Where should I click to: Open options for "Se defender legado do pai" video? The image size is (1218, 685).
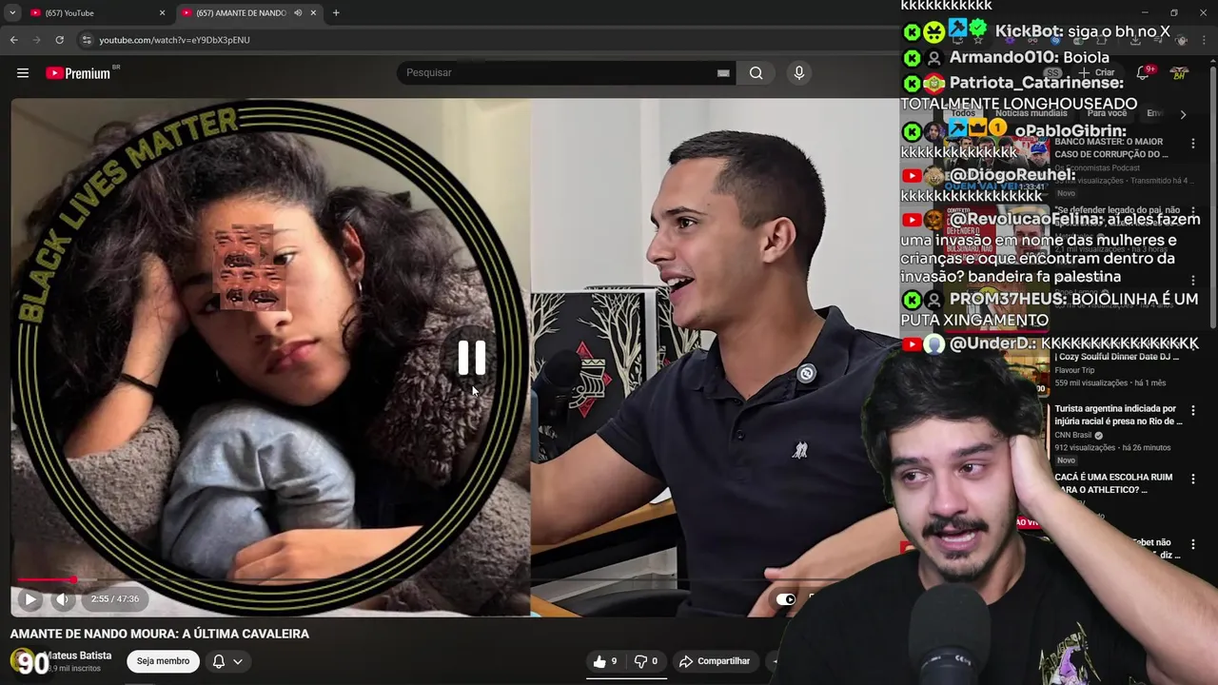1192,213
